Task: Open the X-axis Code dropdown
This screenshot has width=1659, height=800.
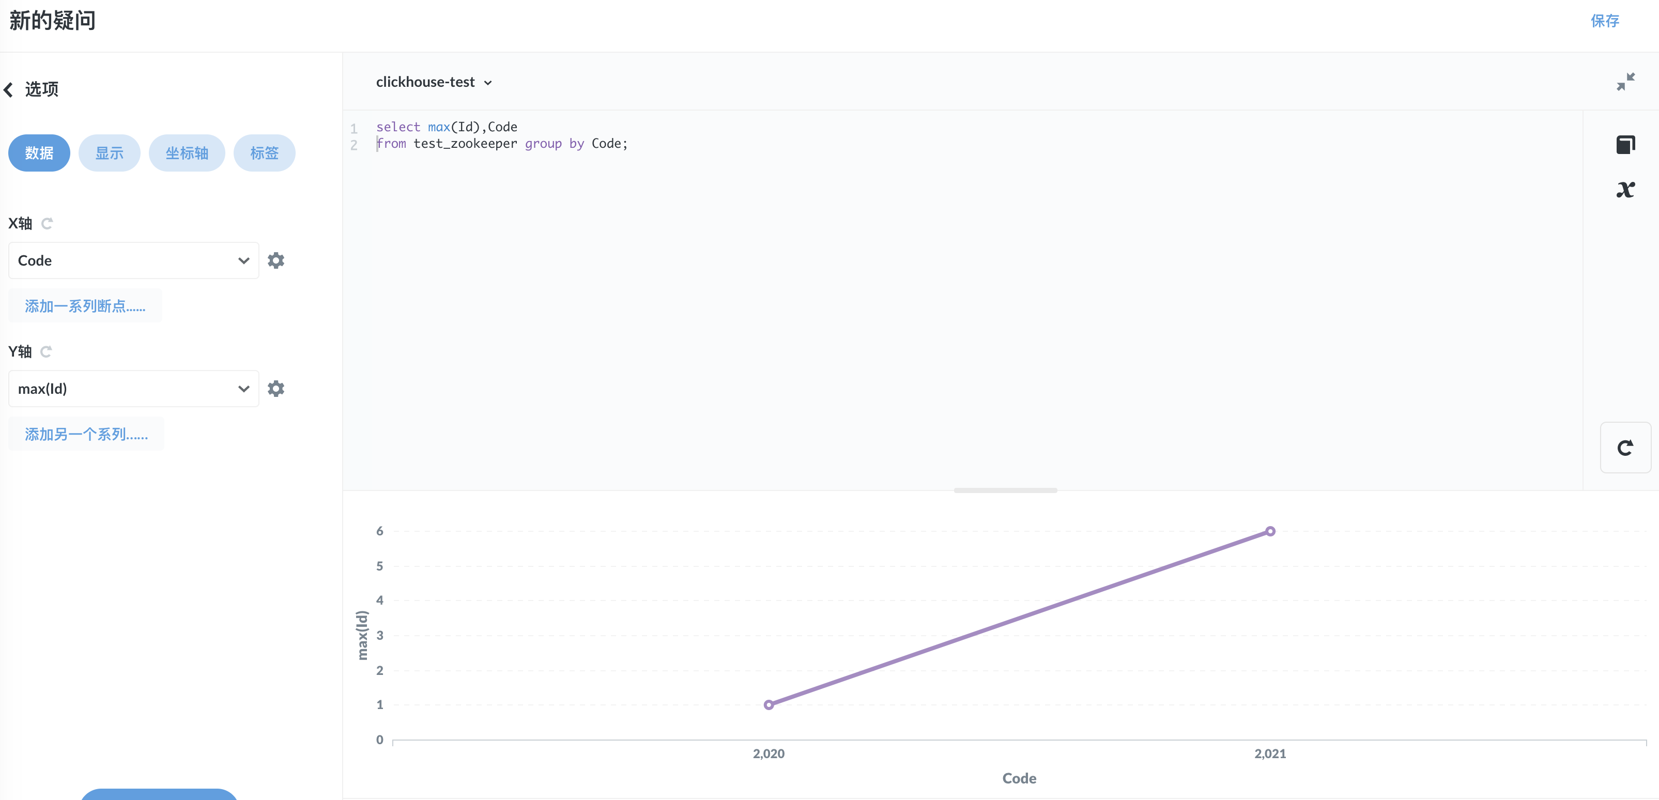Action: point(133,260)
